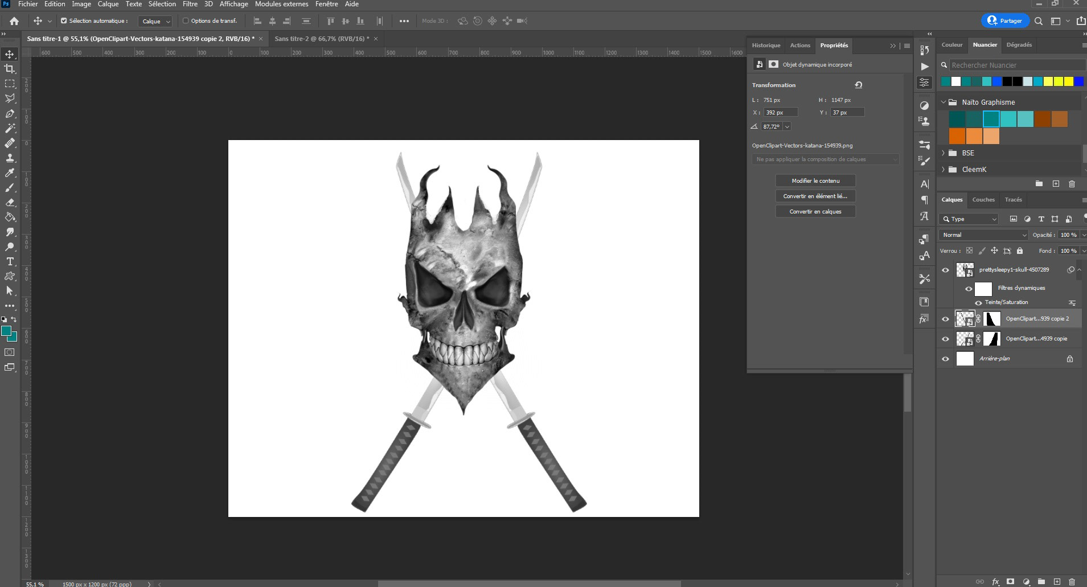Open the Filtre menu

pos(190,4)
